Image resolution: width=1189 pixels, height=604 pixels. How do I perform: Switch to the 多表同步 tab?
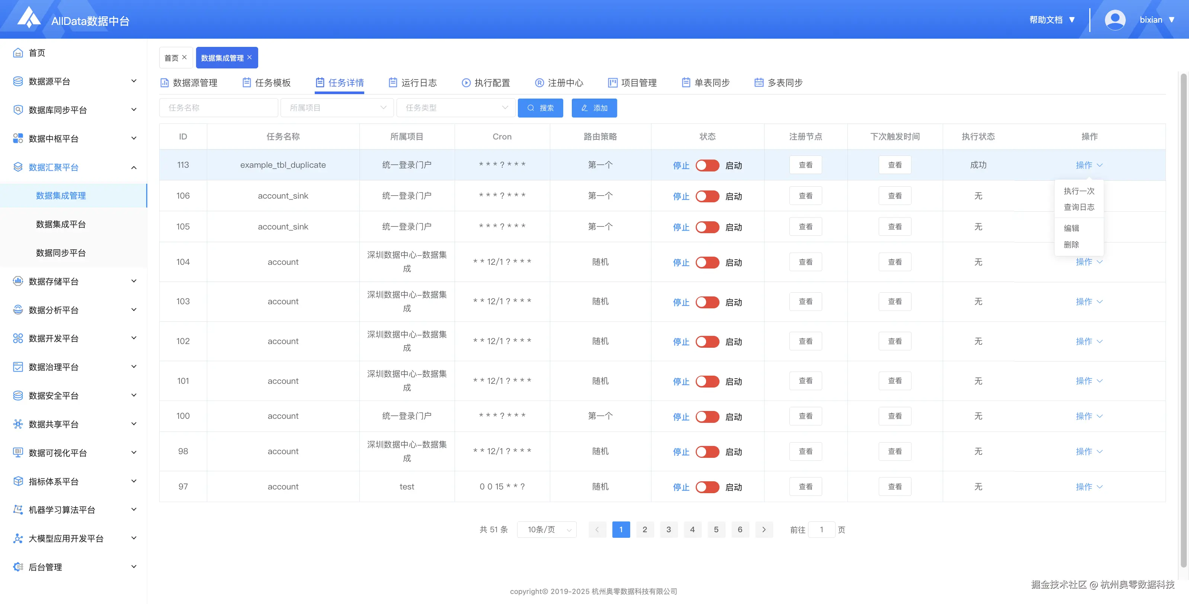click(779, 83)
